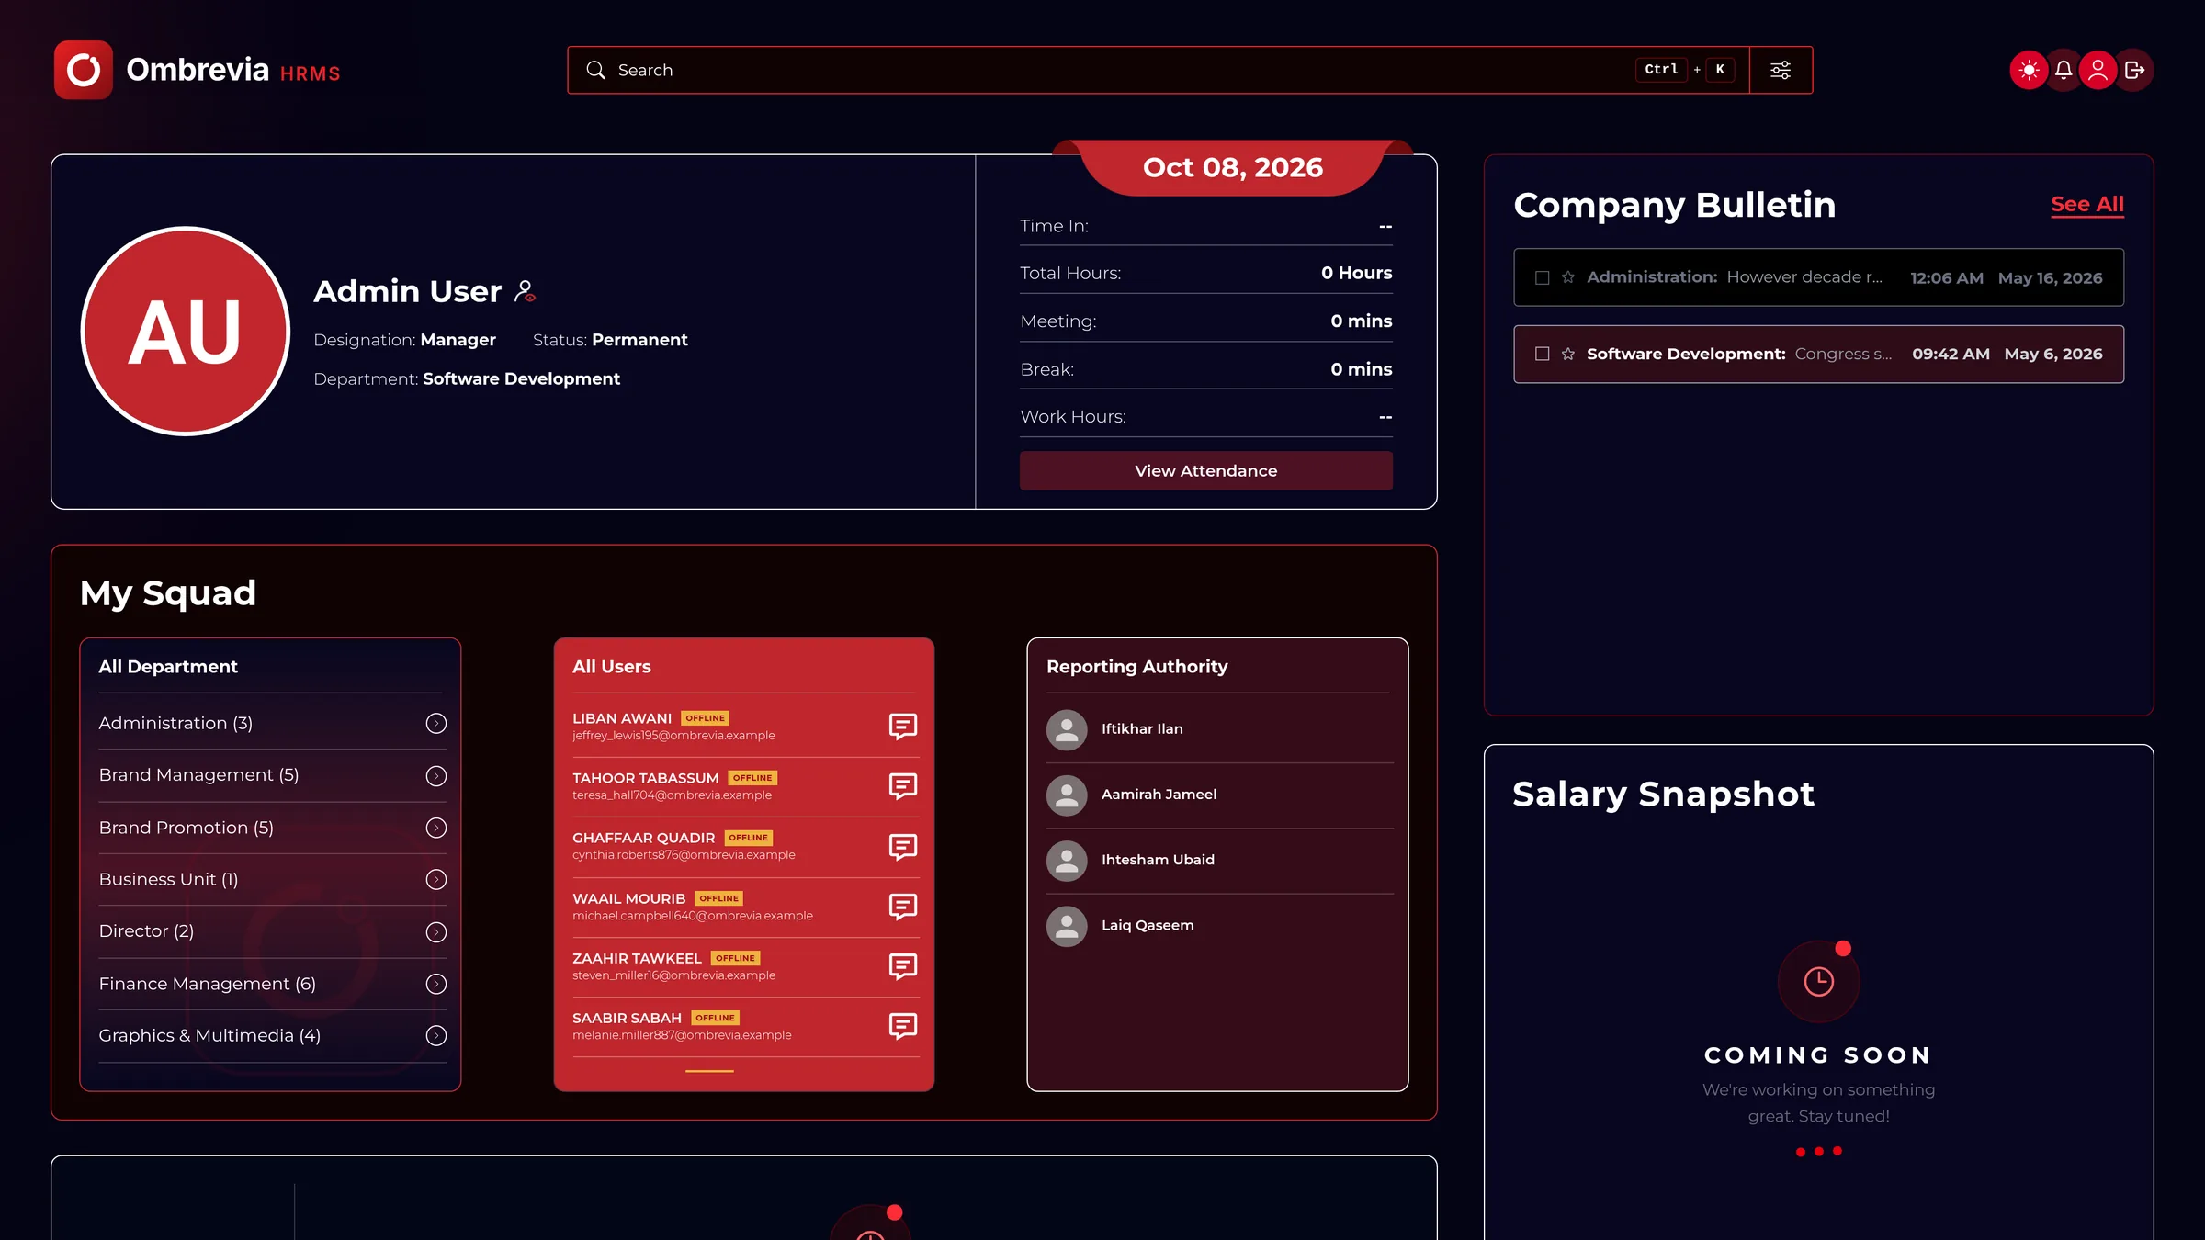Click the View Attendance button
The width and height of the screenshot is (2205, 1240).
pos(1205,470)
